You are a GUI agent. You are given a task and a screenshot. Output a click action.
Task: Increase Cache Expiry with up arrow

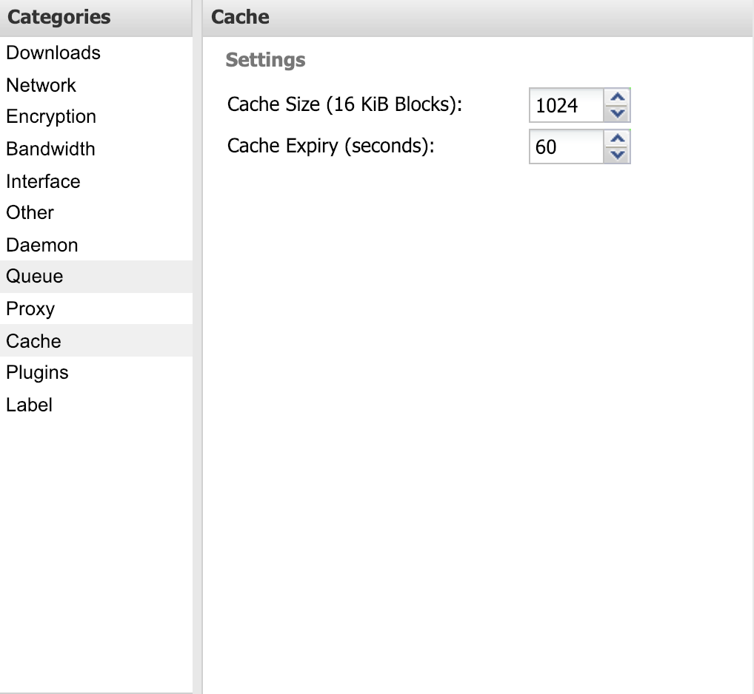click(x=617, y=139)
